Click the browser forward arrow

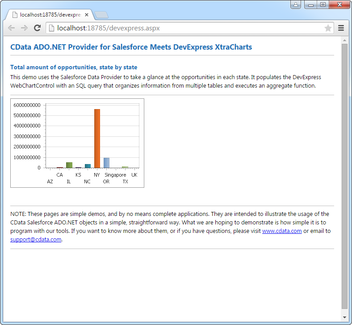(x=25, y=28)
